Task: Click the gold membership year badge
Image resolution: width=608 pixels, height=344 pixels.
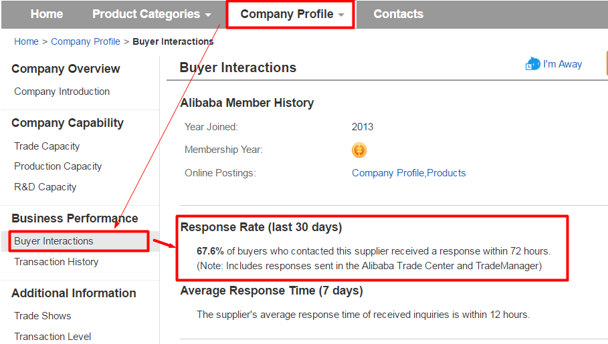Action: pos(359,150)
